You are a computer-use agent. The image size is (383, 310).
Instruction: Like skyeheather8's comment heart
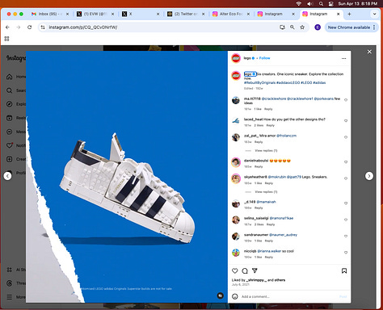coord(346,178)
